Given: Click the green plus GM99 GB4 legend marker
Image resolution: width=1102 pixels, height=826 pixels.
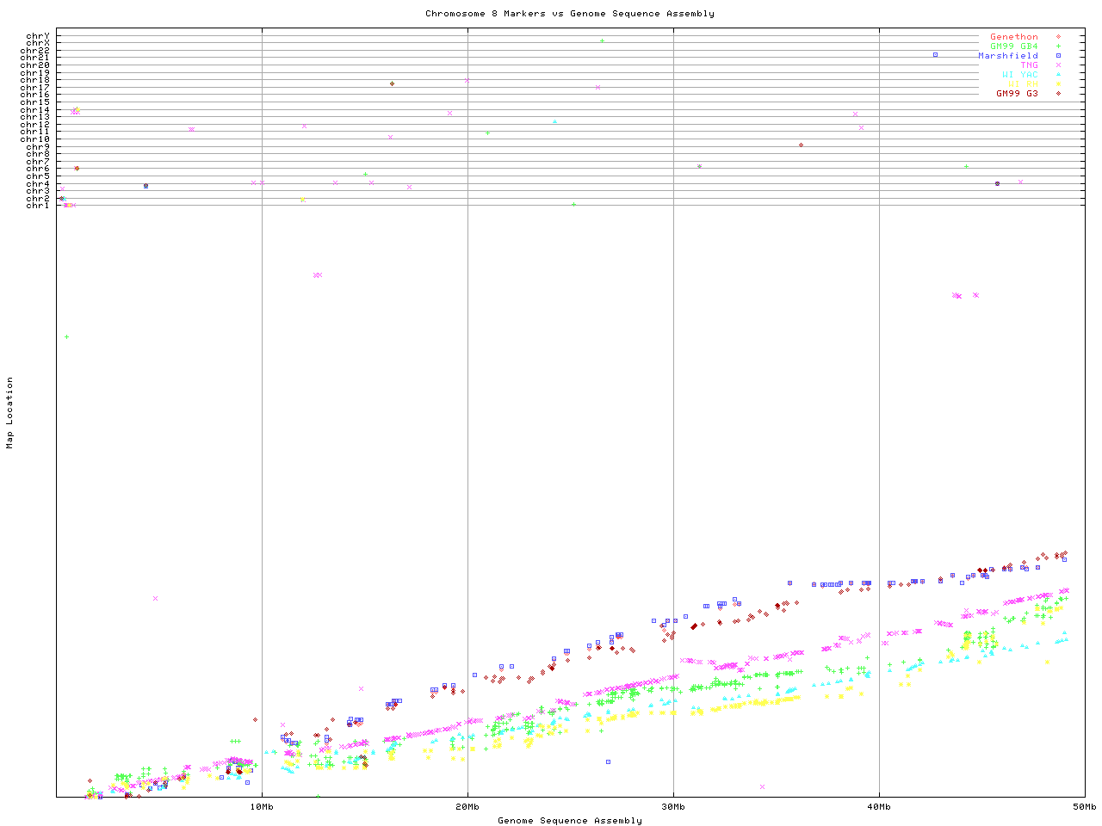Looking at the screenshot, I should [1058, 46].
